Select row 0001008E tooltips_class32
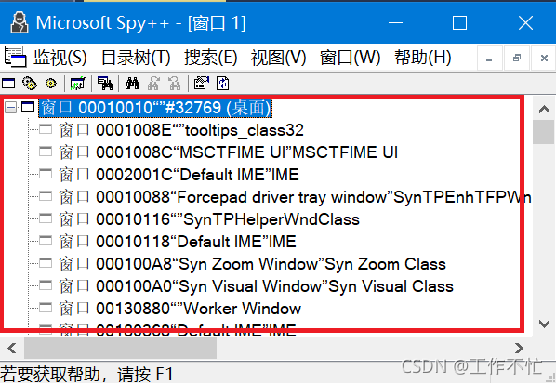556x383 pixels. click(x=181, y=130)
